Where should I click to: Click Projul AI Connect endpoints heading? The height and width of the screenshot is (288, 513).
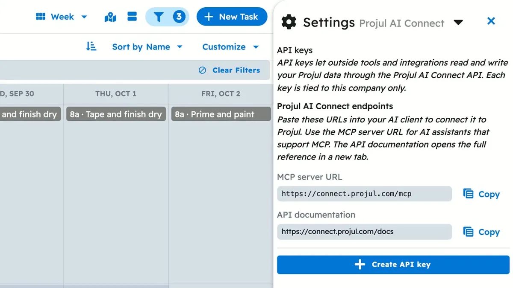[x=335, y=106]
